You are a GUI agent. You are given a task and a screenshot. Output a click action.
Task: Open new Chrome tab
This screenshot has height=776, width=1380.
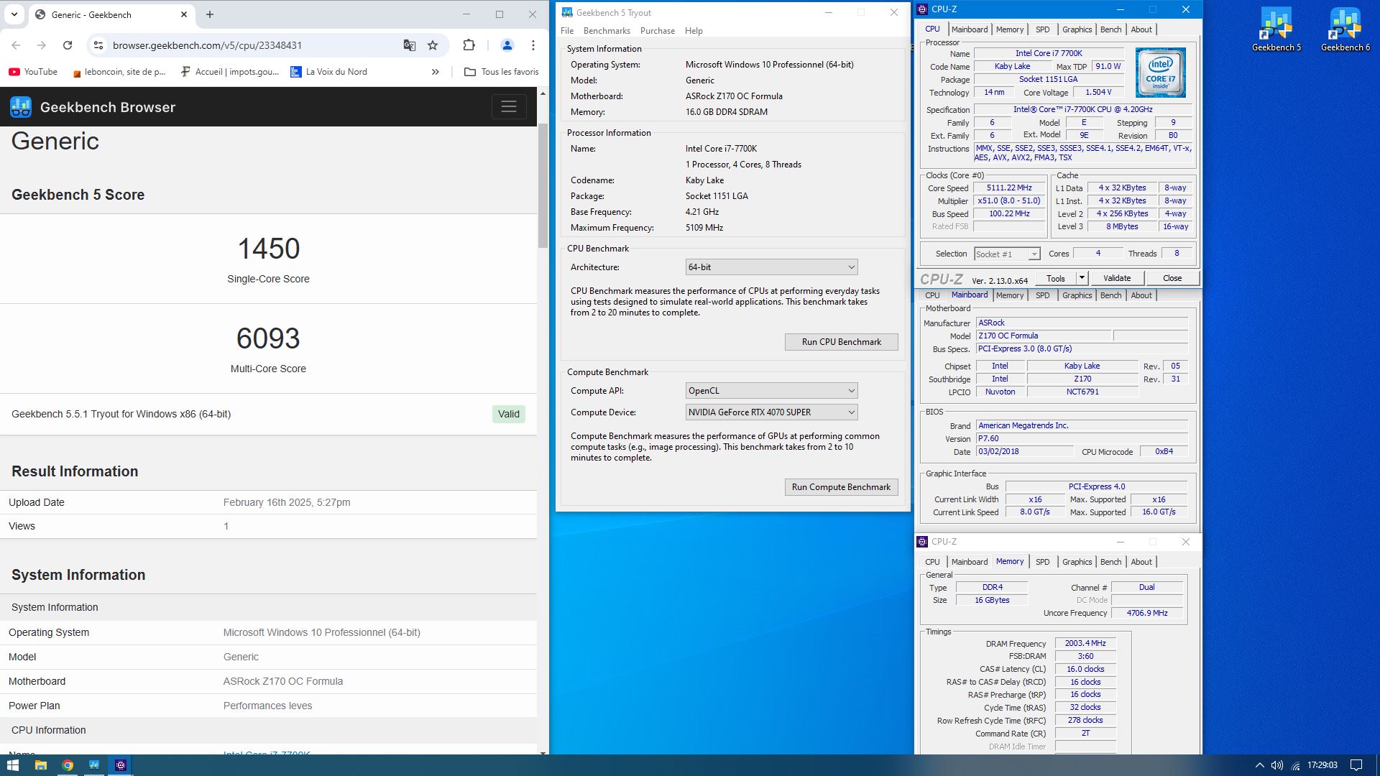210,14
